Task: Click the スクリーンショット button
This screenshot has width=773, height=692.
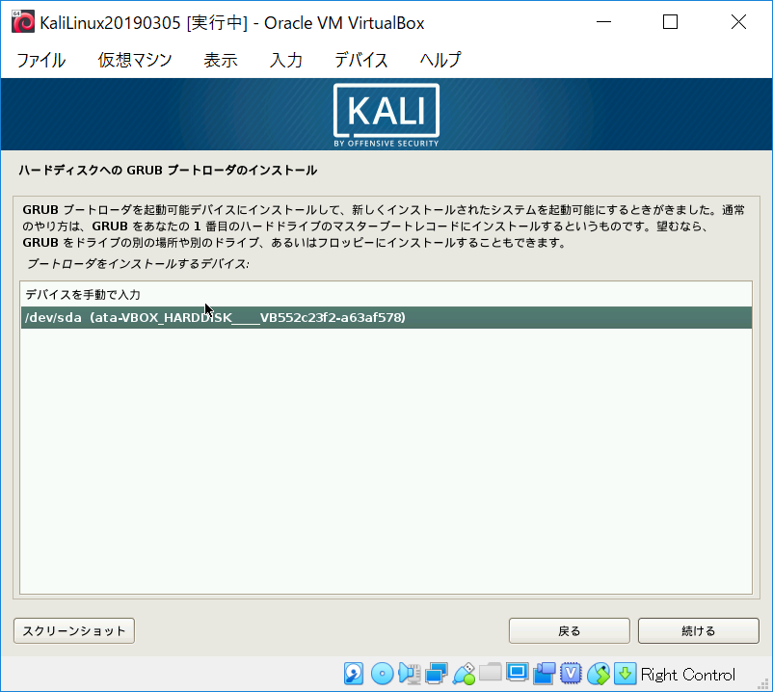Action: point(74,631)
